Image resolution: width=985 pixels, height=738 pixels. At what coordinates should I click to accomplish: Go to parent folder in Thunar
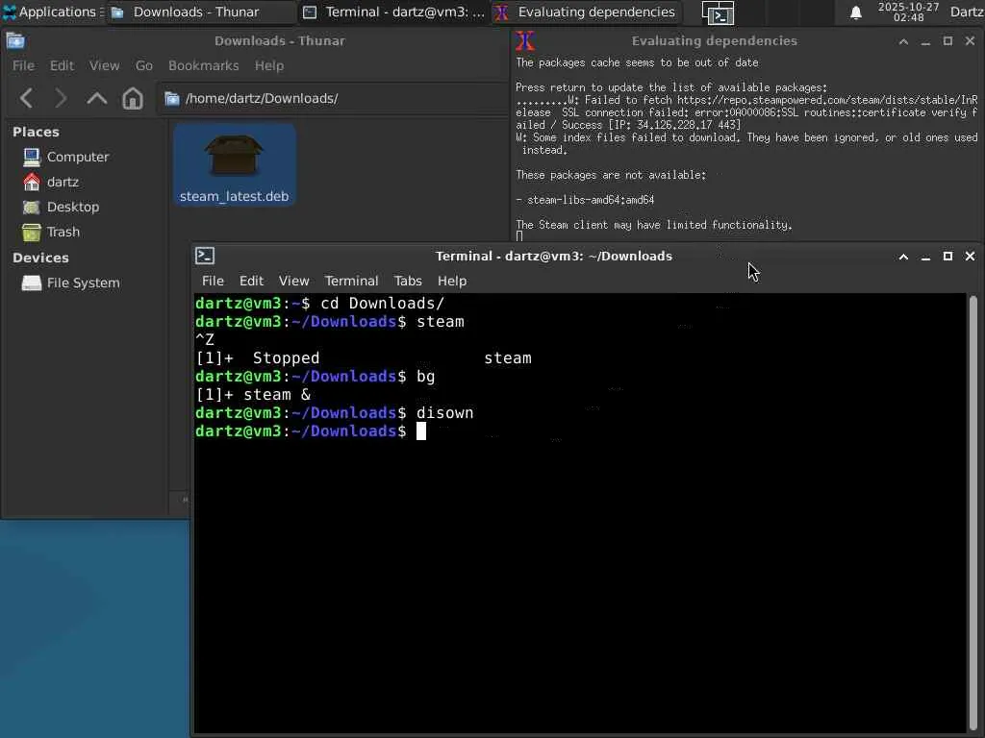pos(97,99)
